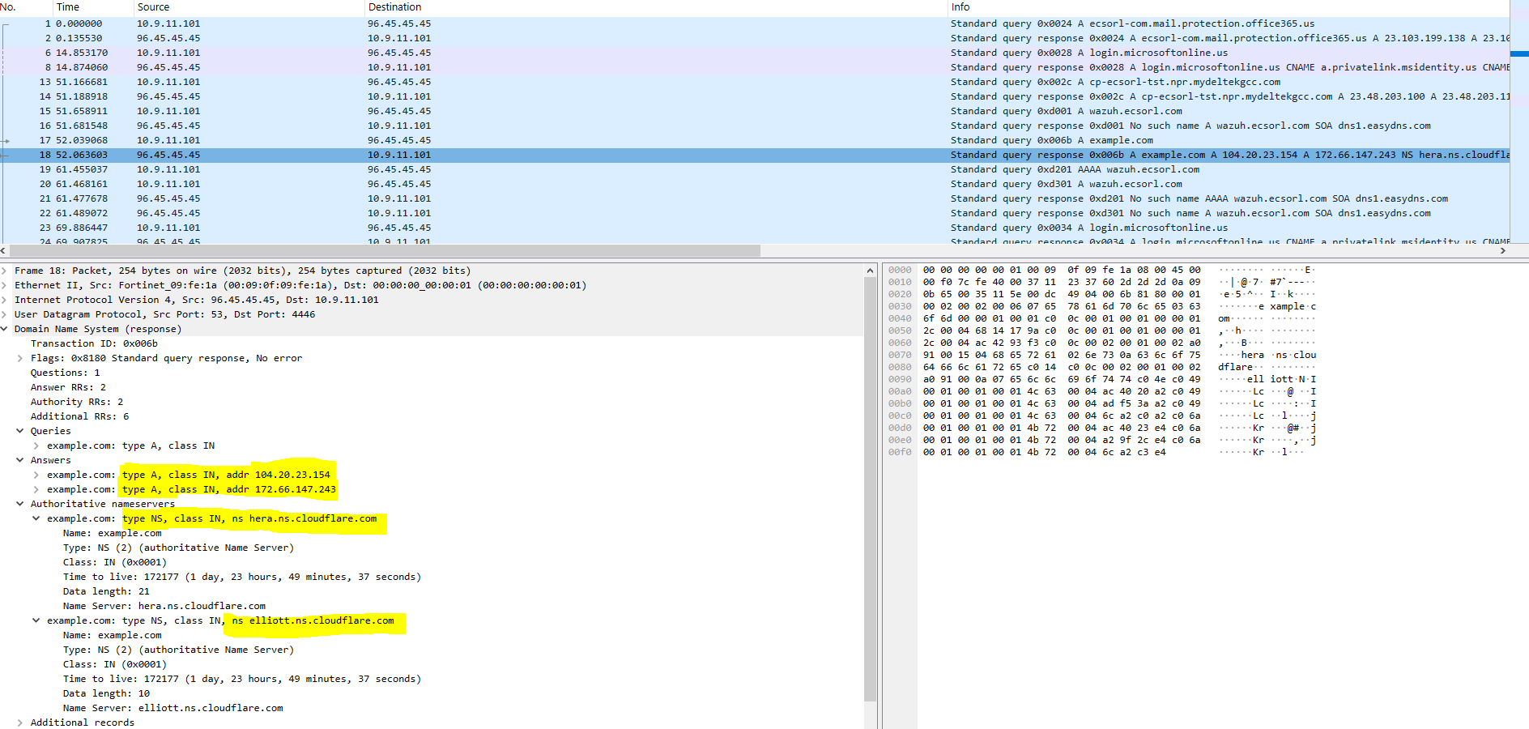
Task: Sort packets by No. column
Action: [26, 7]
